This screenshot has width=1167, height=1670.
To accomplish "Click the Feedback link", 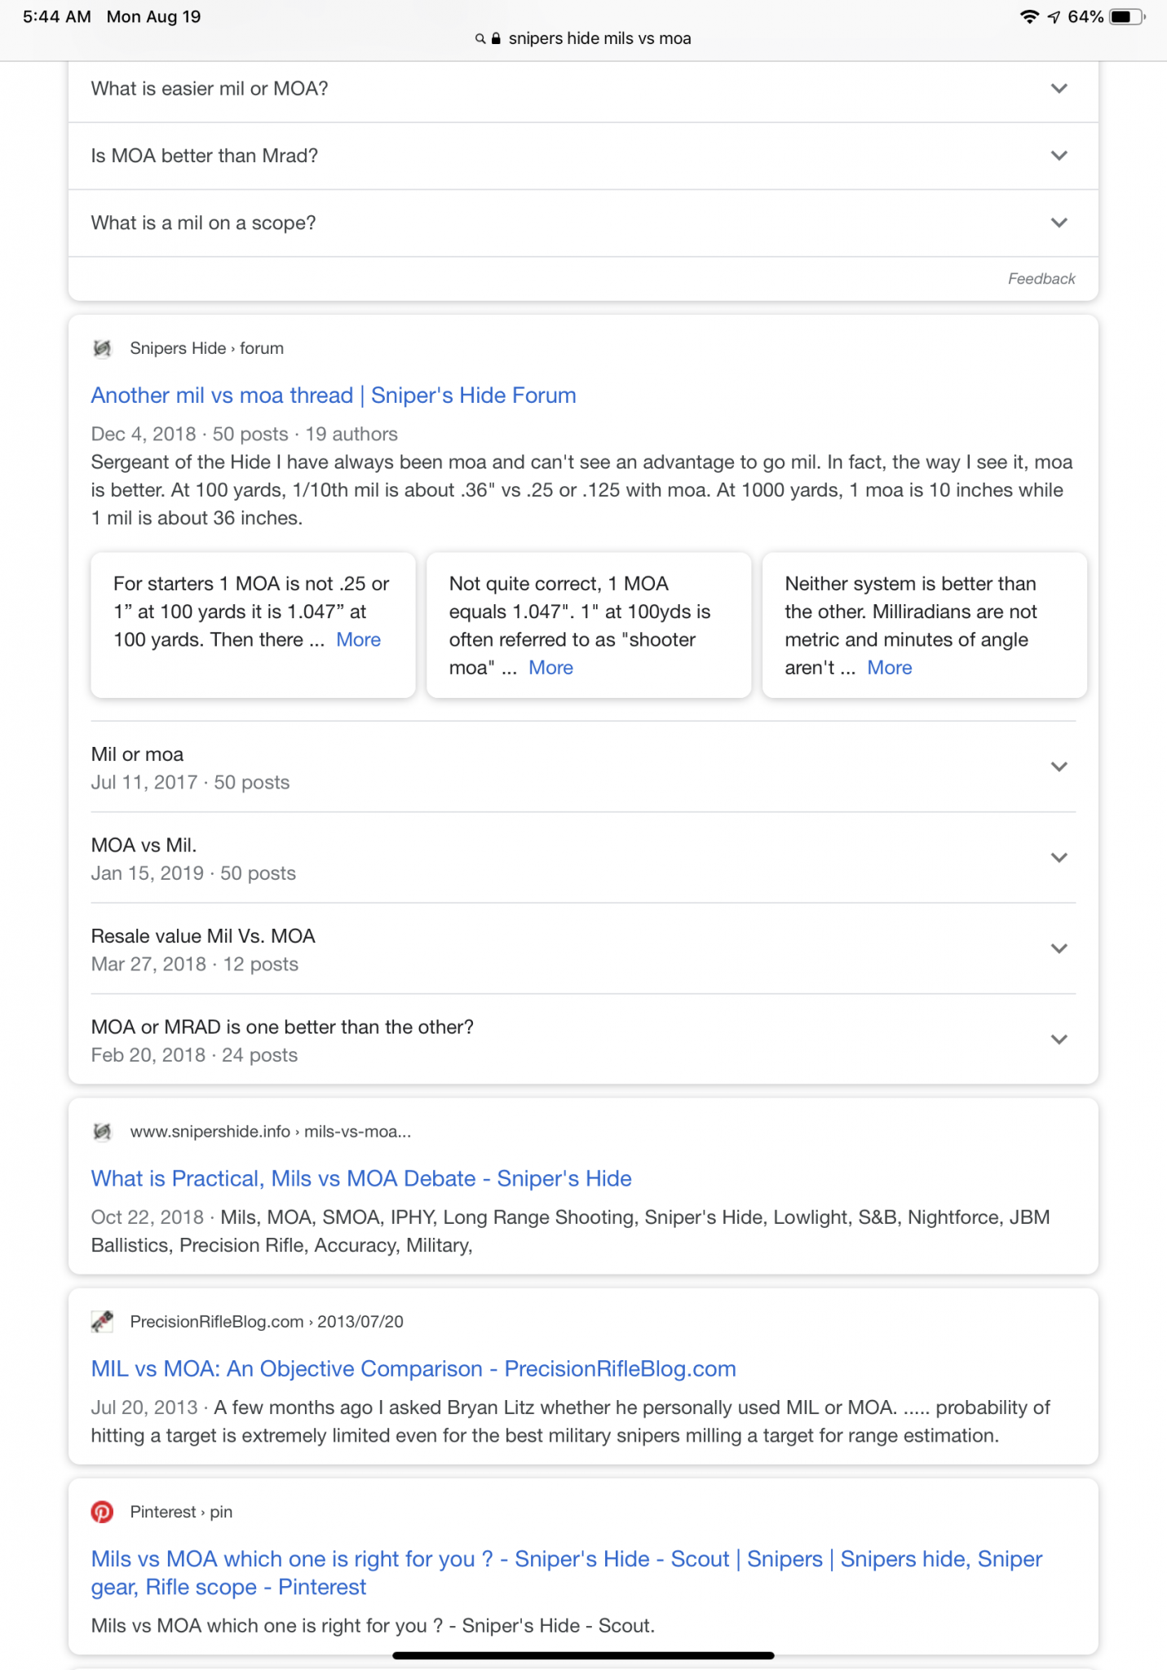I will pyautogui.click(x=1041, y=279).
